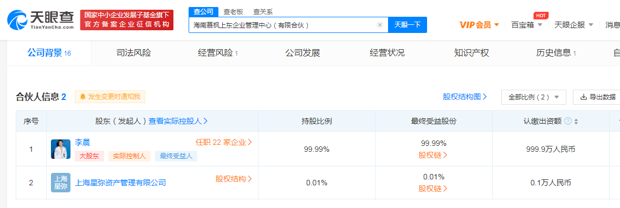Open the 历史信息 tab
Viewport: 620px width, 208px height.
pyautogui.click(x=556, y=53)
